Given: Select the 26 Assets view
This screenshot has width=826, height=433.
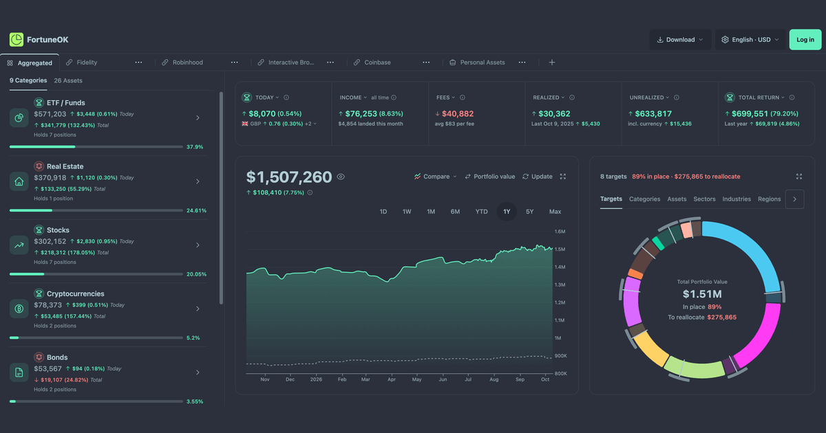Looking at the screenshot, I should [x=68, y=80].
